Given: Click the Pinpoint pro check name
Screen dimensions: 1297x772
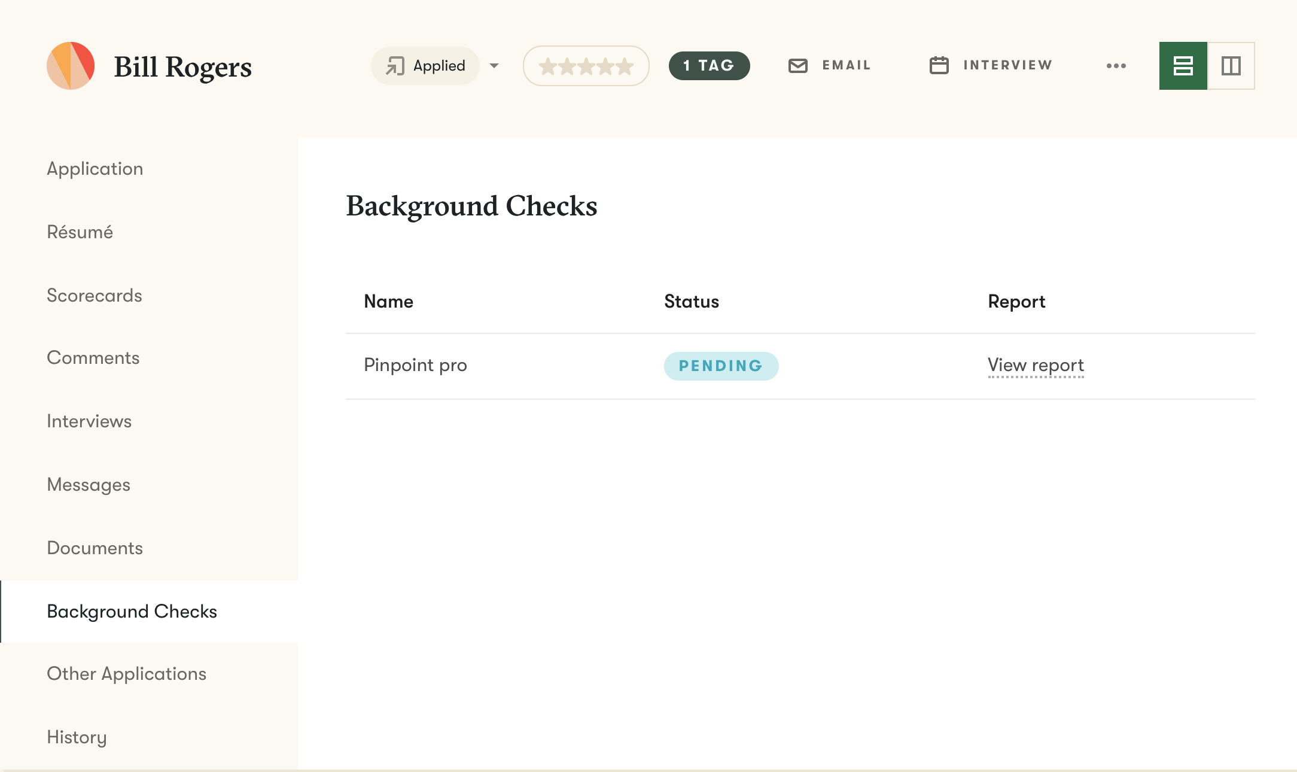Looking at the screenshot, I should tap(415, 365).
